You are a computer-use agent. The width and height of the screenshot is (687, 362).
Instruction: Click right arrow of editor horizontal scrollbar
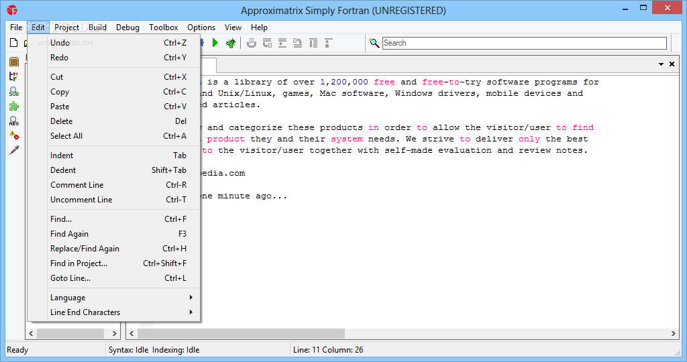pos(674,334)
